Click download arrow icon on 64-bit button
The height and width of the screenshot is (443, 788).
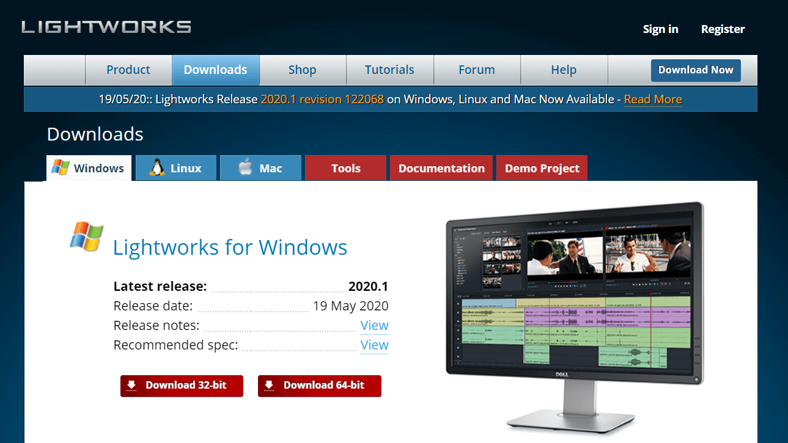[x=269, y=386]
